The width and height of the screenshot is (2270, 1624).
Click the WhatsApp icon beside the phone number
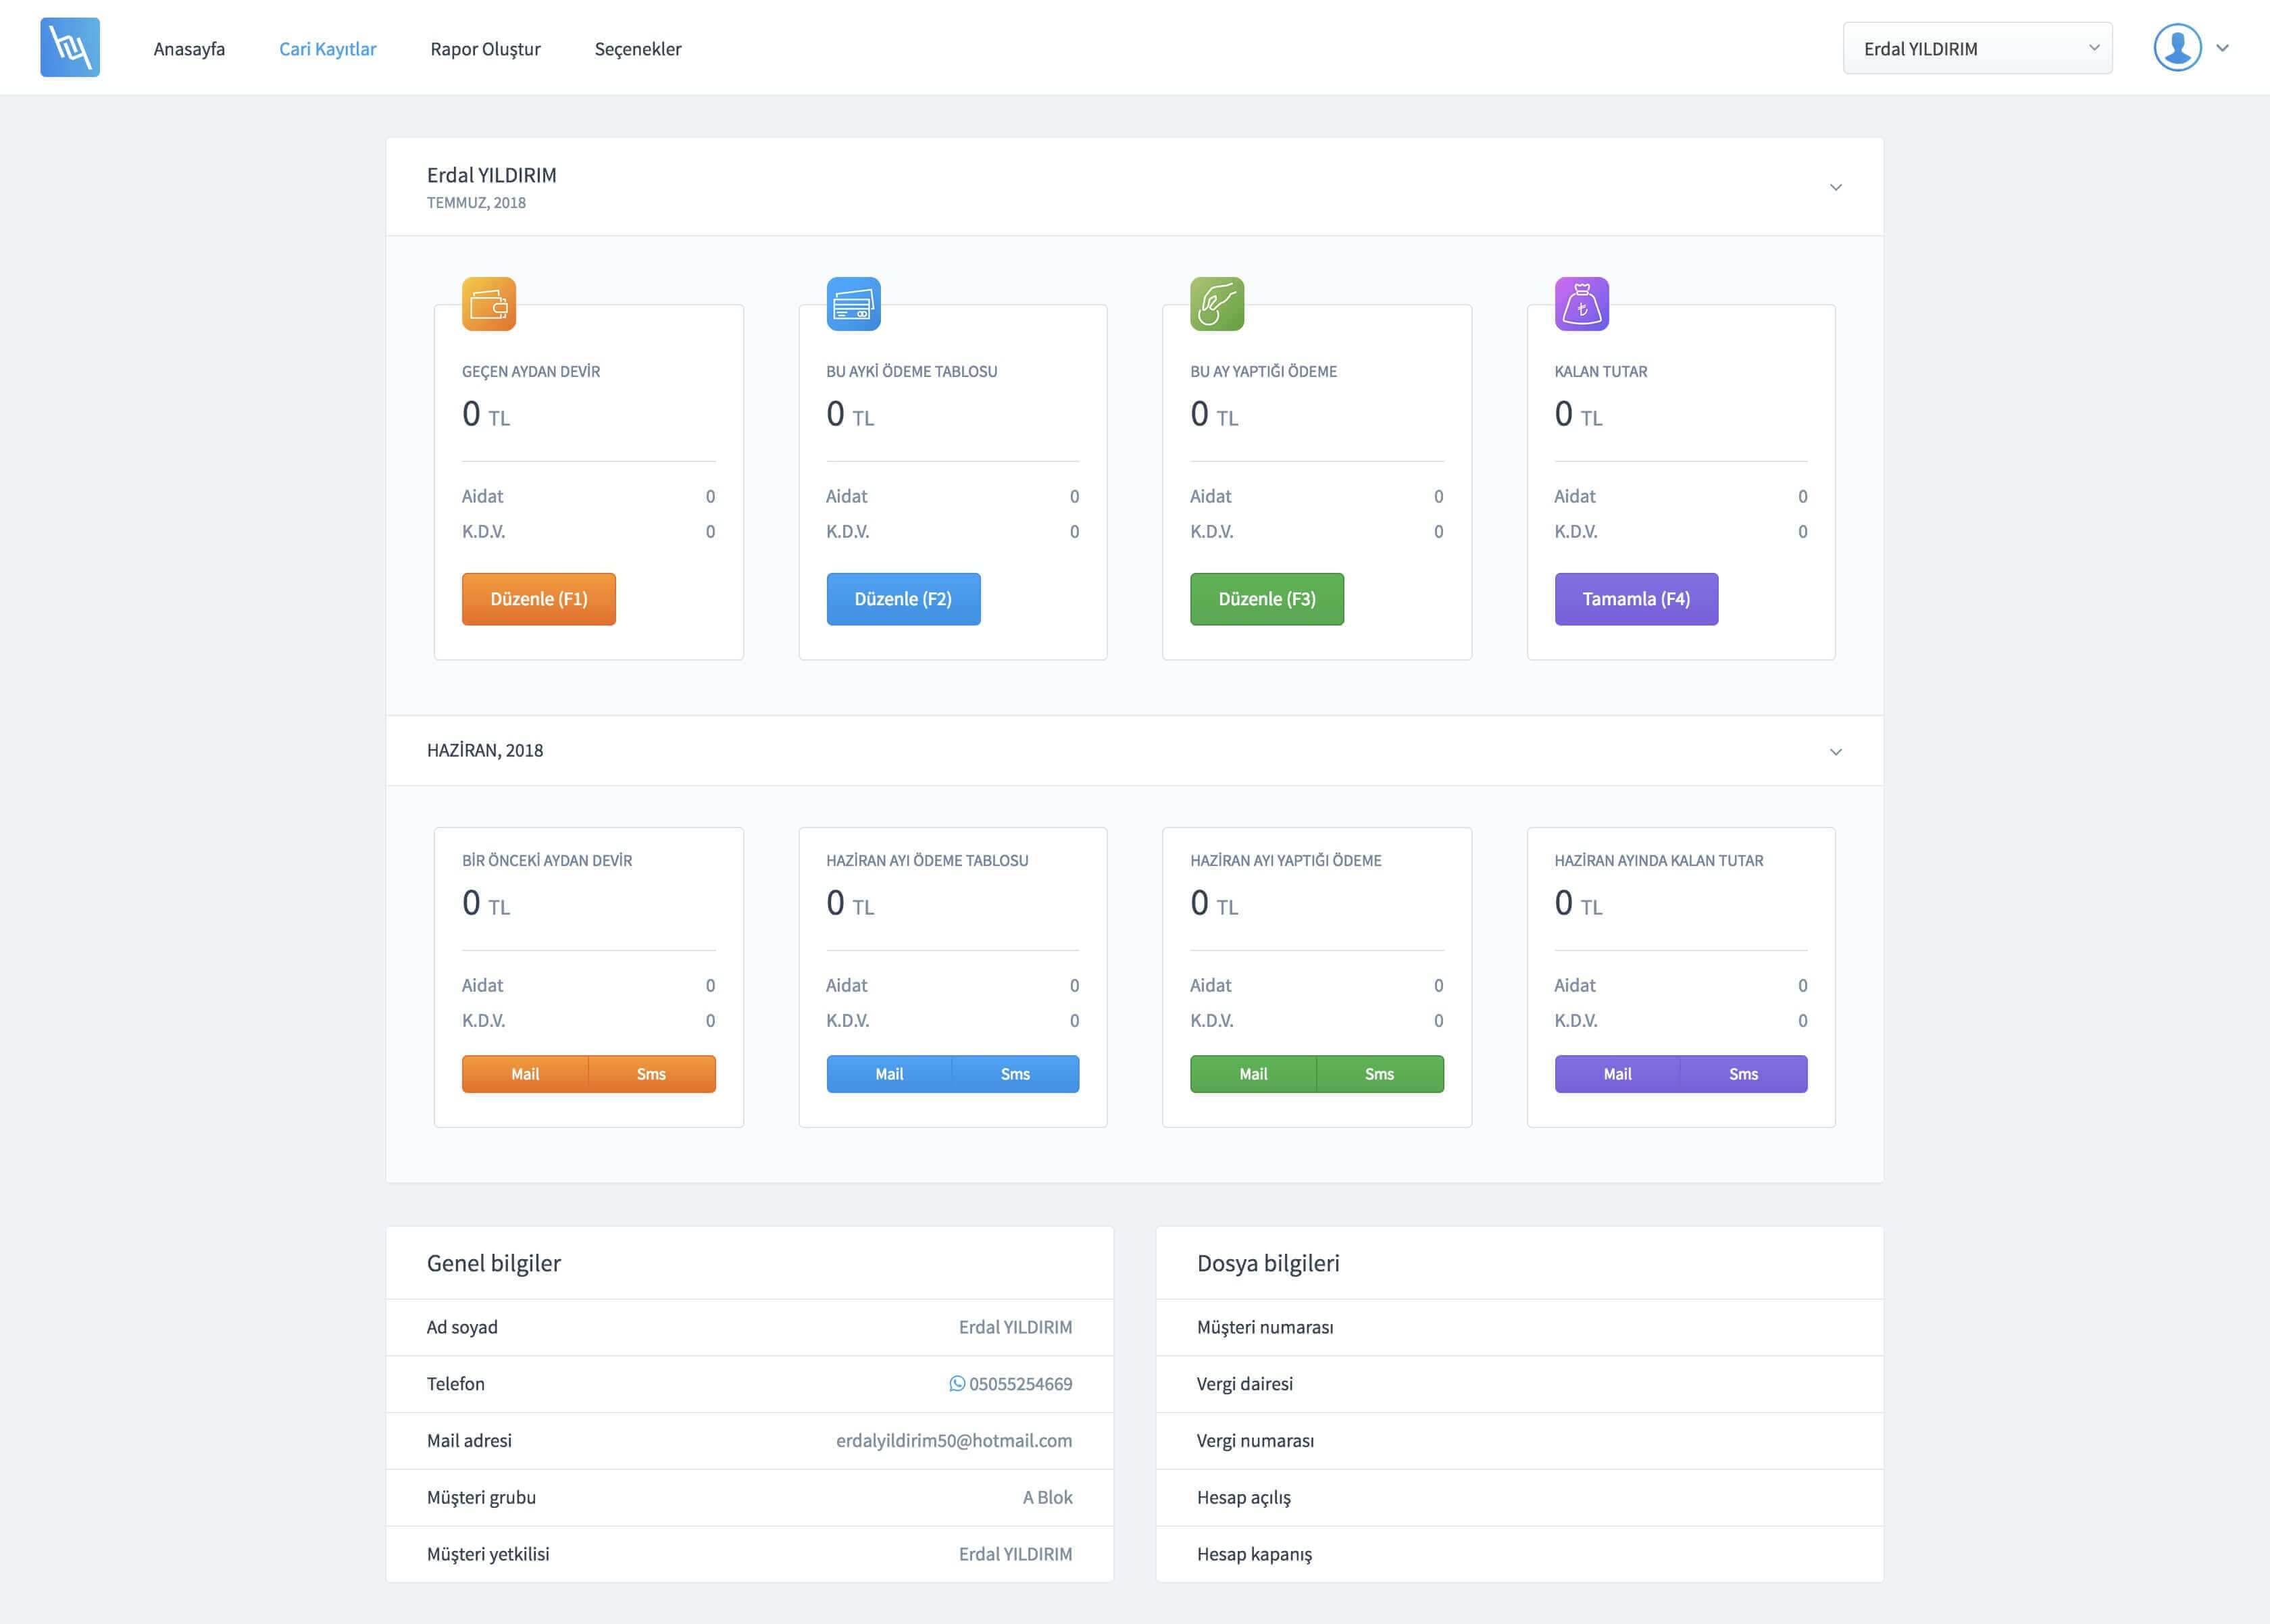[957, 1383]
